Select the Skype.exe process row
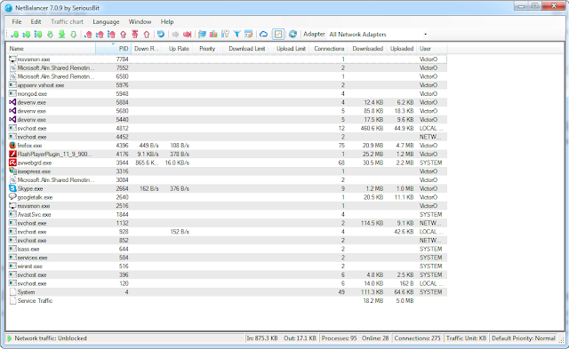This screenshot has width=569, height=349. 228,188
